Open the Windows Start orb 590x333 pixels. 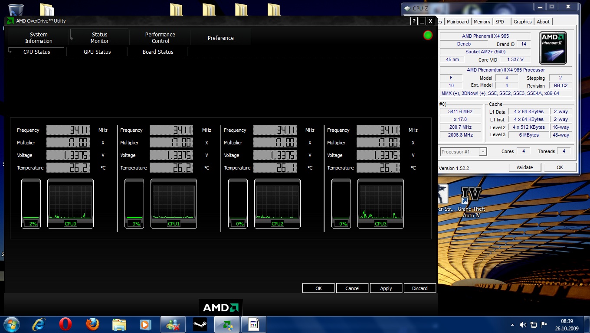[11, 324]
